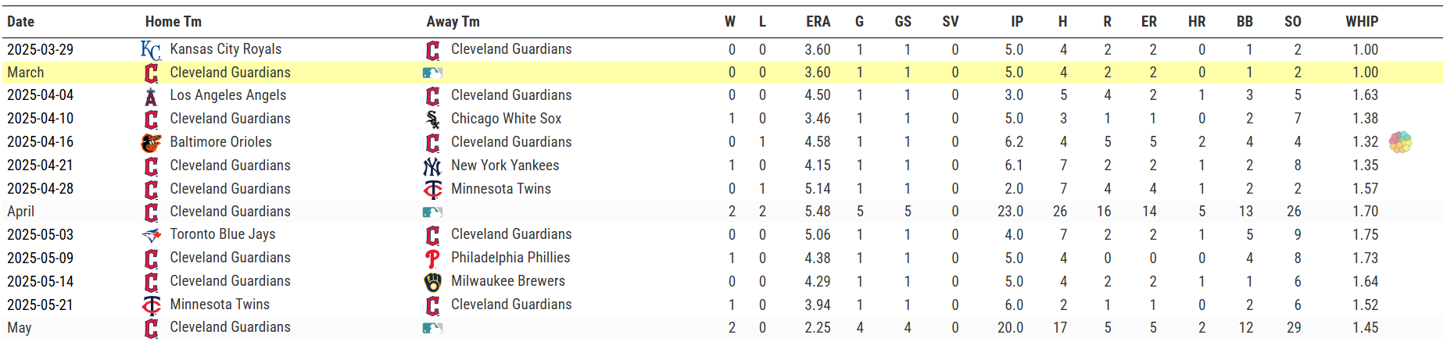This screenshot has width=1447, height=342.
Task: Click the May monthly totals row label
Action: coord(20,328)
